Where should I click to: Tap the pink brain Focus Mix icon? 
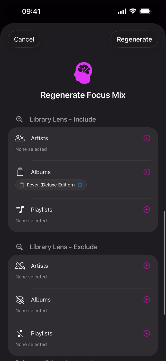coord(83,73)
